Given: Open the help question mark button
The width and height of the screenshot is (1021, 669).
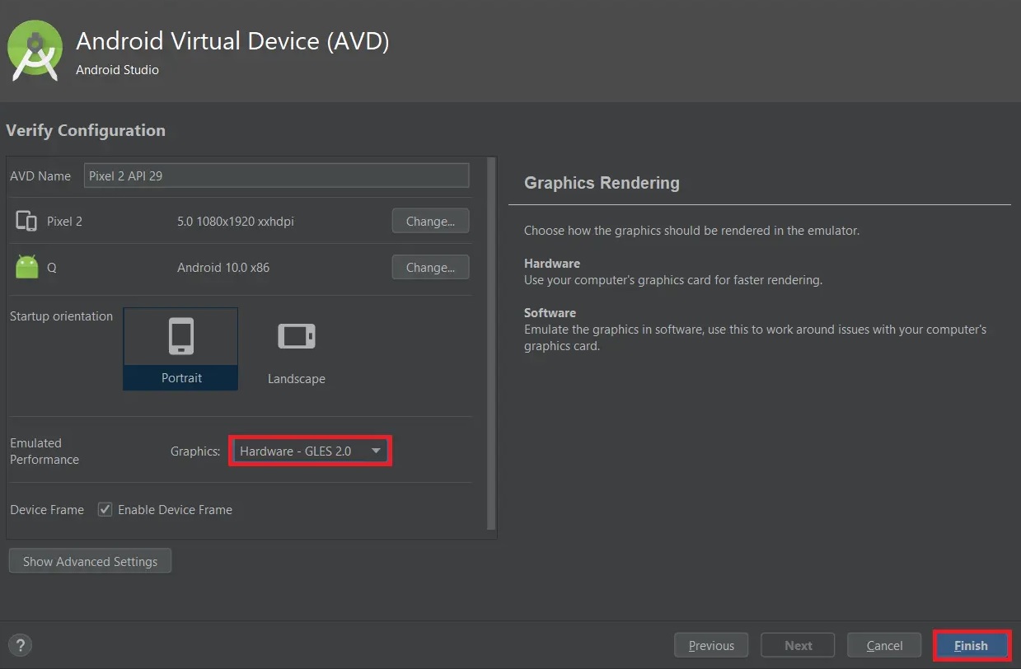Looking at the screenshot, I should (21, 645).
